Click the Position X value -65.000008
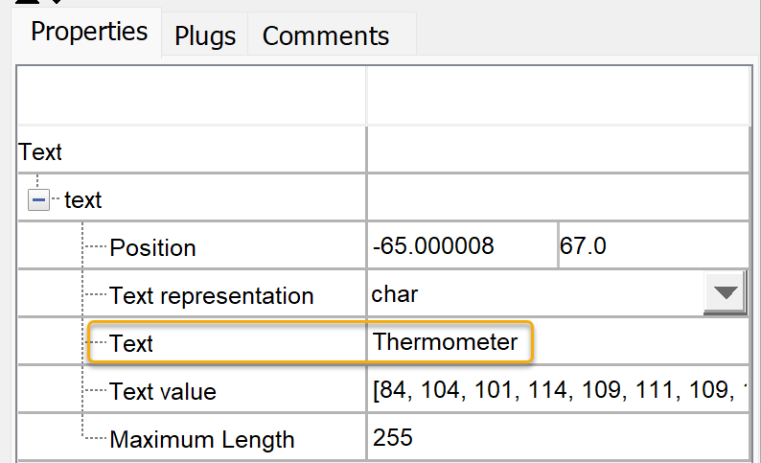 click(433, 246)
